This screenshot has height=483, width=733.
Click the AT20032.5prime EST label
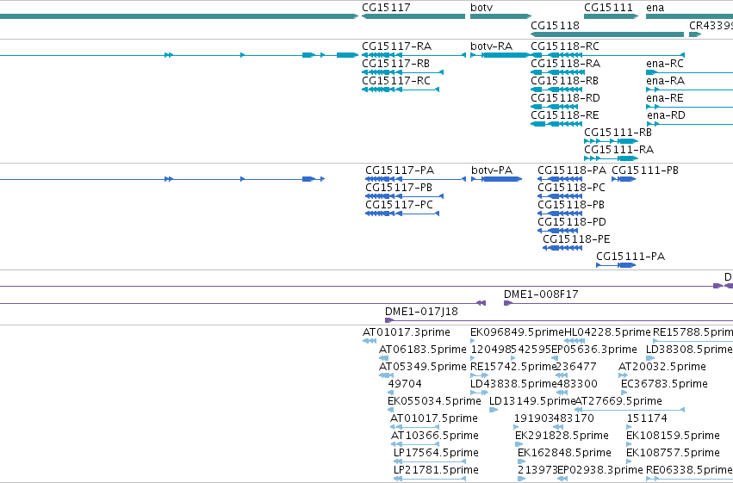pos(662,367)
